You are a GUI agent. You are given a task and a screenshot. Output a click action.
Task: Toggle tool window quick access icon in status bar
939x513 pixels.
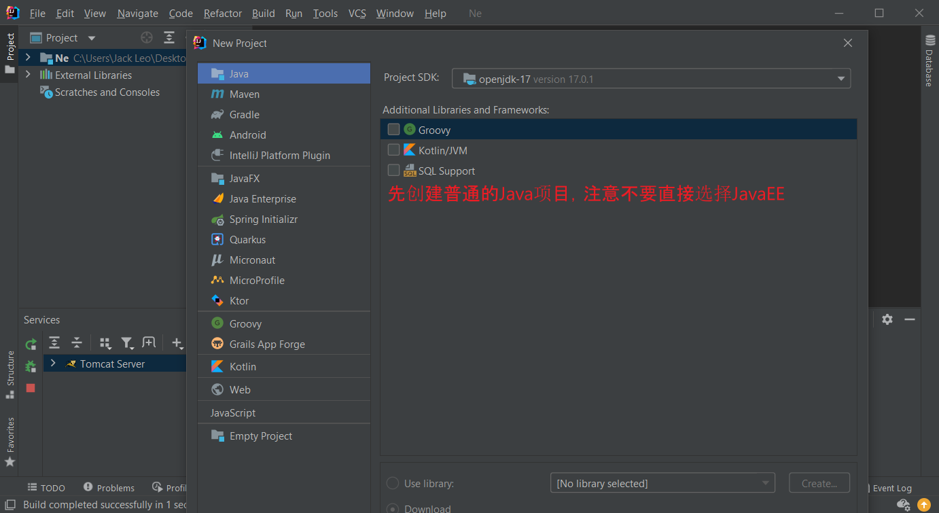point(10,505)
